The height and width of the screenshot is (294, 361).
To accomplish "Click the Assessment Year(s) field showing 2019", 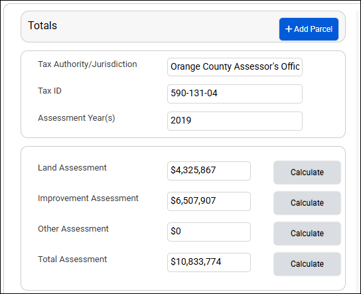I will point(235,121).
